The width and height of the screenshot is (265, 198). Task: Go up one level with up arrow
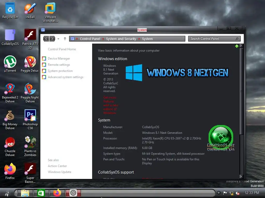point(65,39)
